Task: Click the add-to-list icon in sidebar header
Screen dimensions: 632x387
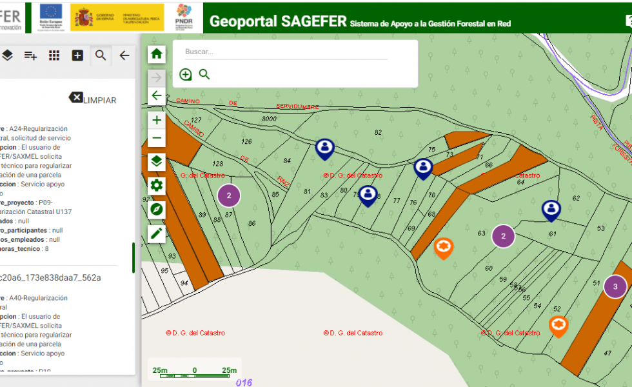Action: (x=30, y=55)
